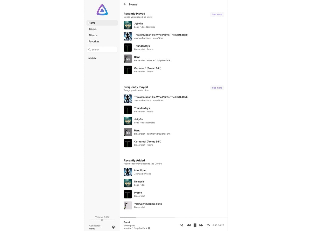Image resolution: width=311 pixels, height=231 pixels.
Task: See more Recently Played songs
Action: pos(217,15)
